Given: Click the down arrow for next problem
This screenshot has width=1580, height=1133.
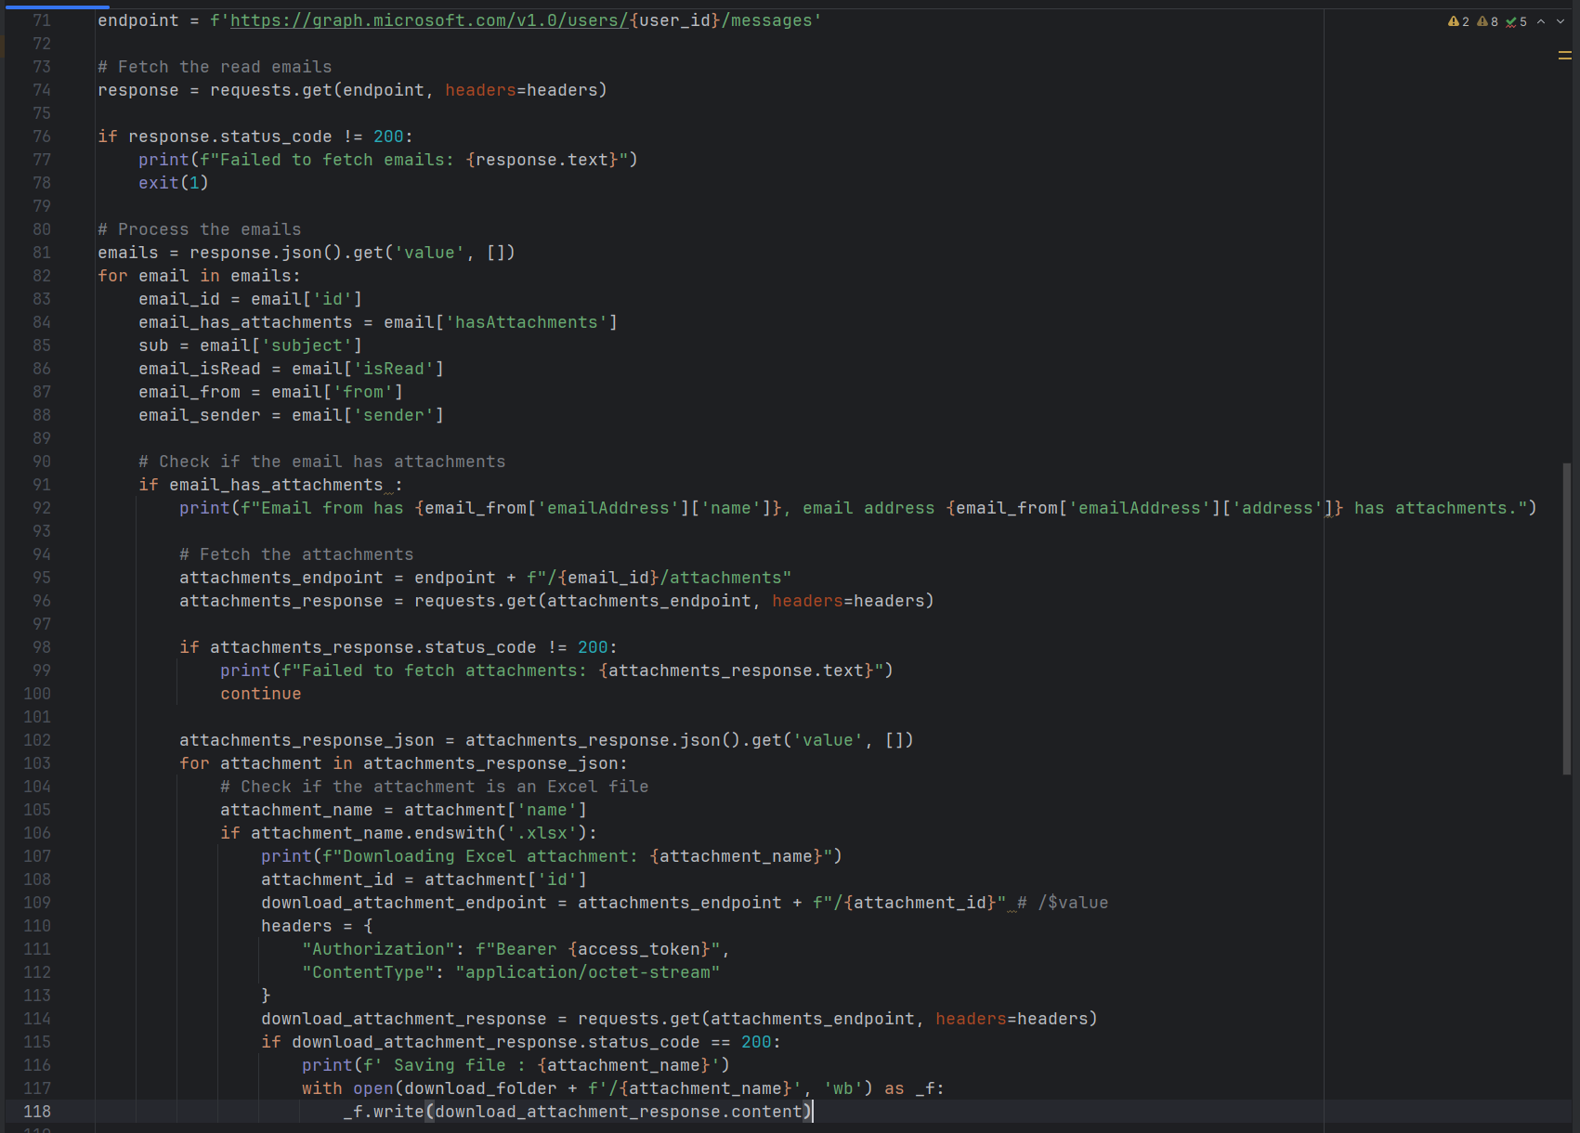Looking at the screenshot, I should pos(1561,20).
